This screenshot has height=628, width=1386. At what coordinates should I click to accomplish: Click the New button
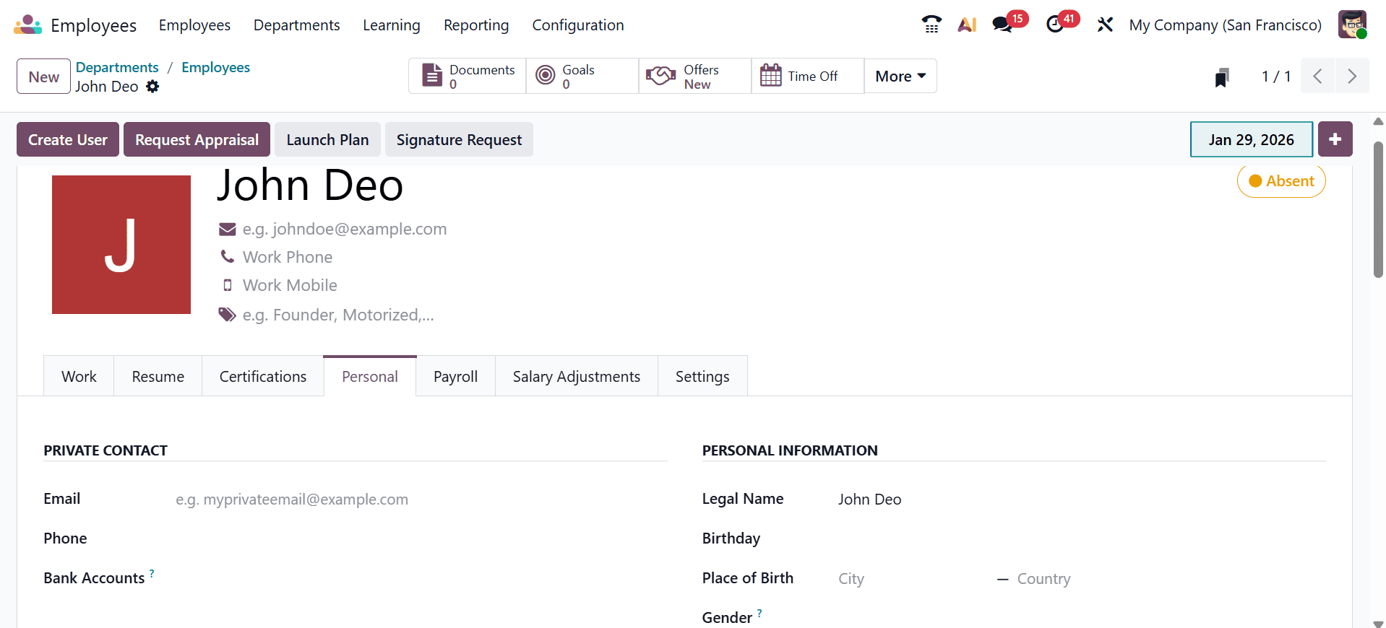[x=44, y=76]
